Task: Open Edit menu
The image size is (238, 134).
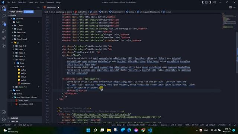Action: [14, 3]
